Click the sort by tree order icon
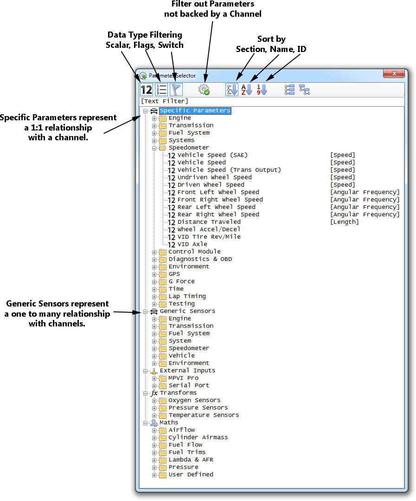Image resolution: width=416 pixels, height=501 pixels. click(x=232, y=90)
